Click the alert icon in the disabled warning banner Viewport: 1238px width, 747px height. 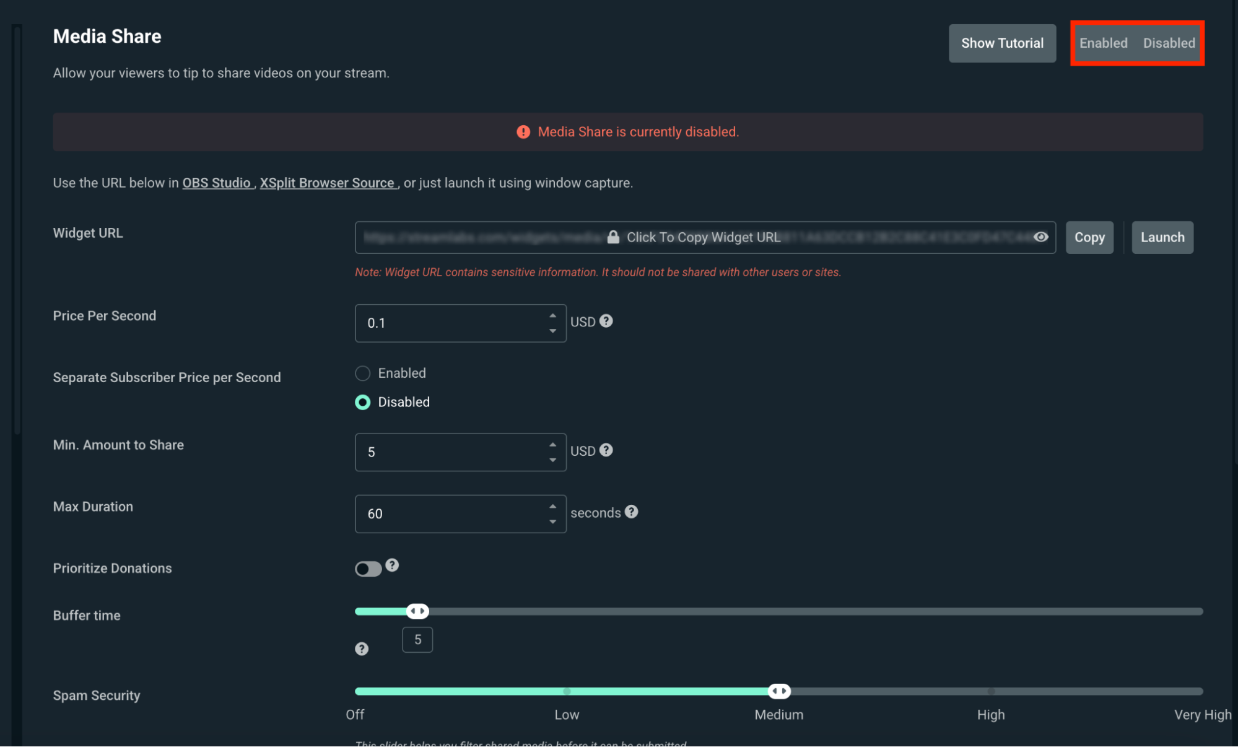[522, 131]
